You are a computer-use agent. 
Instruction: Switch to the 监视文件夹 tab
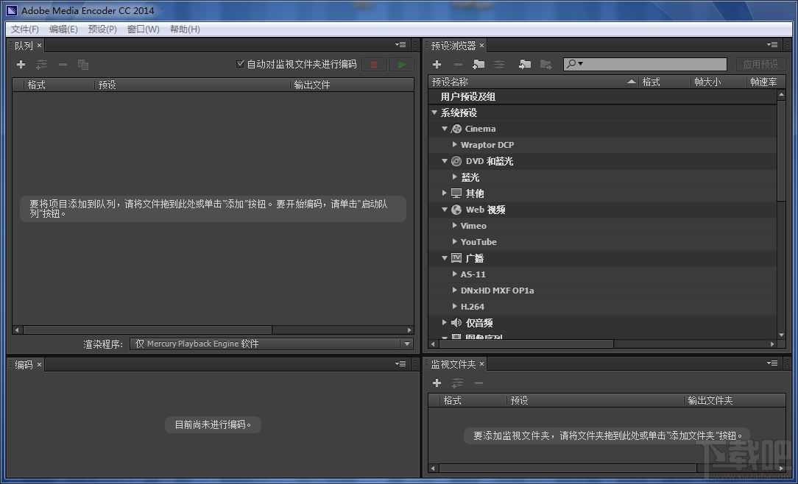click(x=453, y=363)
